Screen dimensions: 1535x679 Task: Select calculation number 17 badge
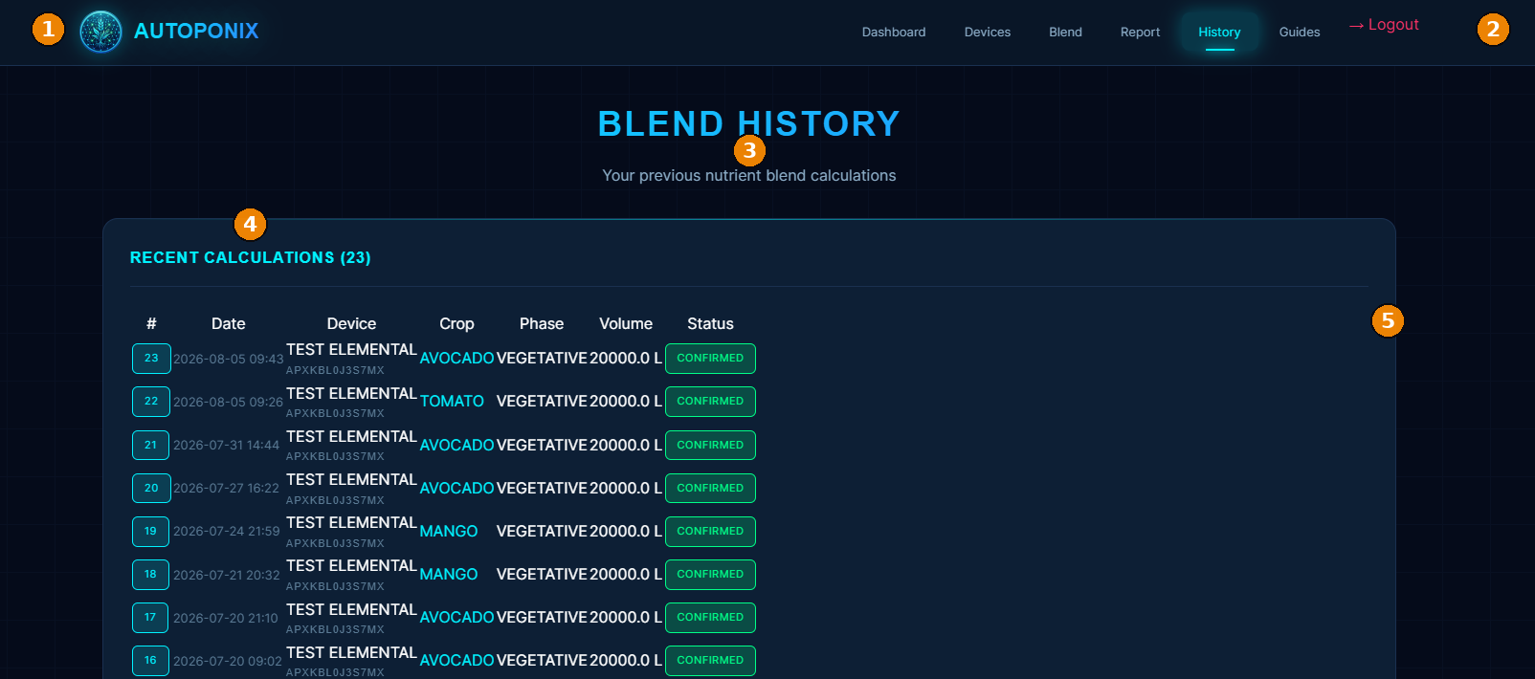point(151,617)
